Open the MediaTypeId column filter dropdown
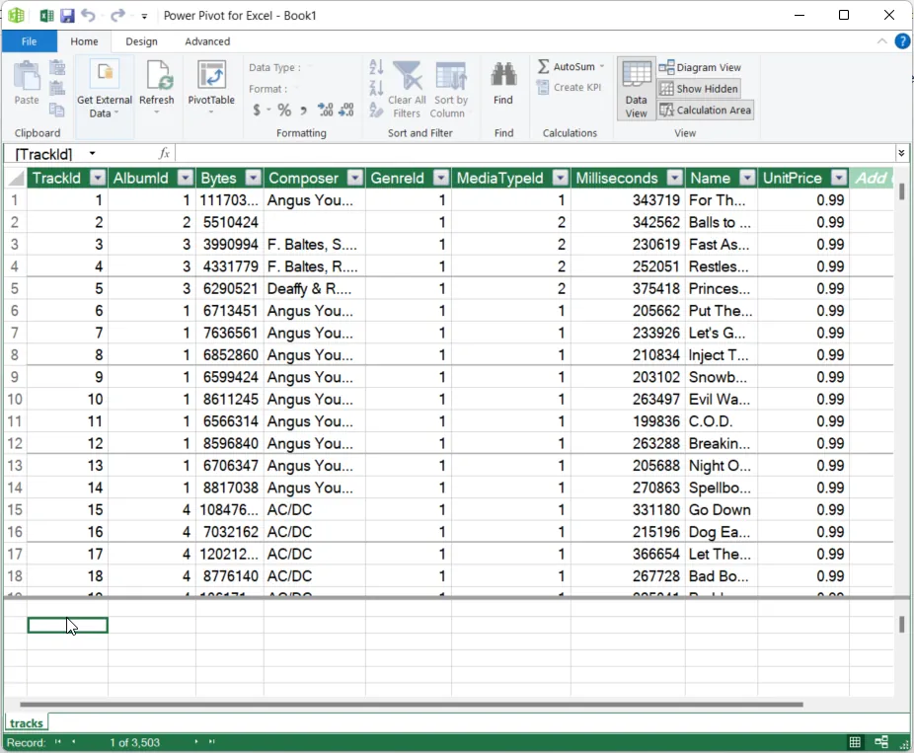The height and width of the screenshot is (753, 914). [561, 178]
